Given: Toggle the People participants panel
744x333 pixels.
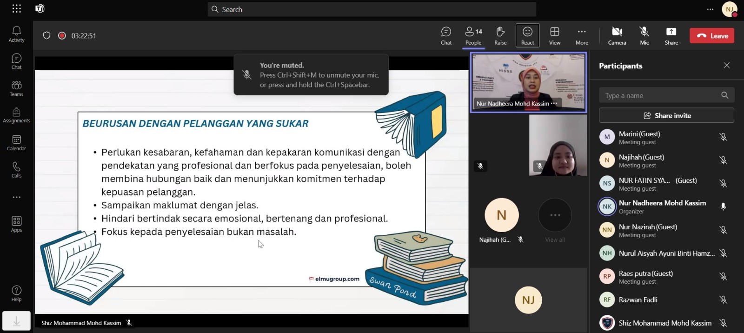Looking at the screenshot, I should pos(473,36).
